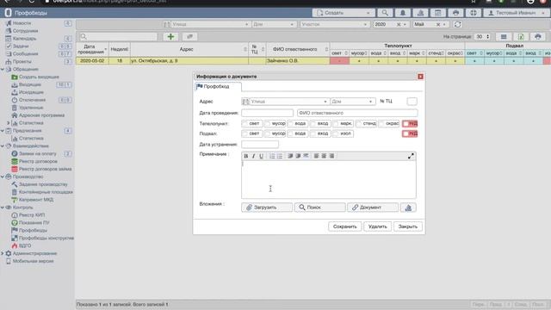This screenshot has width=551, height=310.
Task: Apply underline formatting in note editor
Action: point(261,156)
